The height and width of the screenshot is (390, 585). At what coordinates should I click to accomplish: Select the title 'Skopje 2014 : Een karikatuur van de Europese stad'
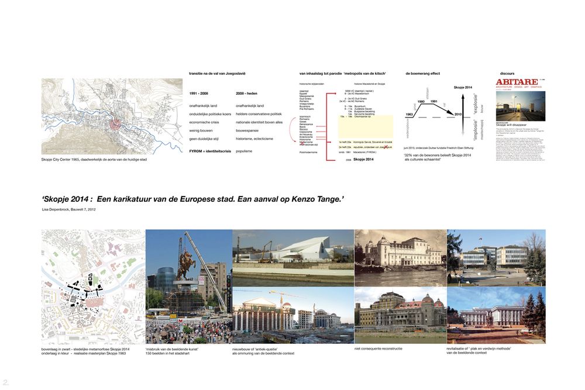[x=139, y=199]
